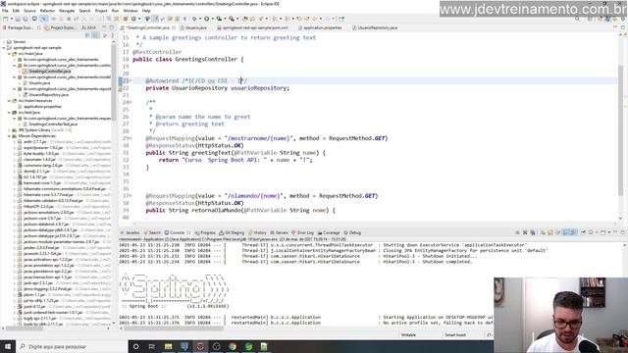Open the Refactor menu
This screenshot has height=353, width=628.
(x=47, y=11)
